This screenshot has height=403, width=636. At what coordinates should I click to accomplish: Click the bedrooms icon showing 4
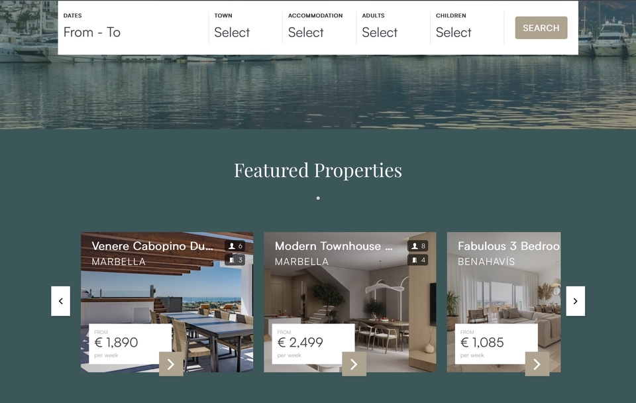418,260
